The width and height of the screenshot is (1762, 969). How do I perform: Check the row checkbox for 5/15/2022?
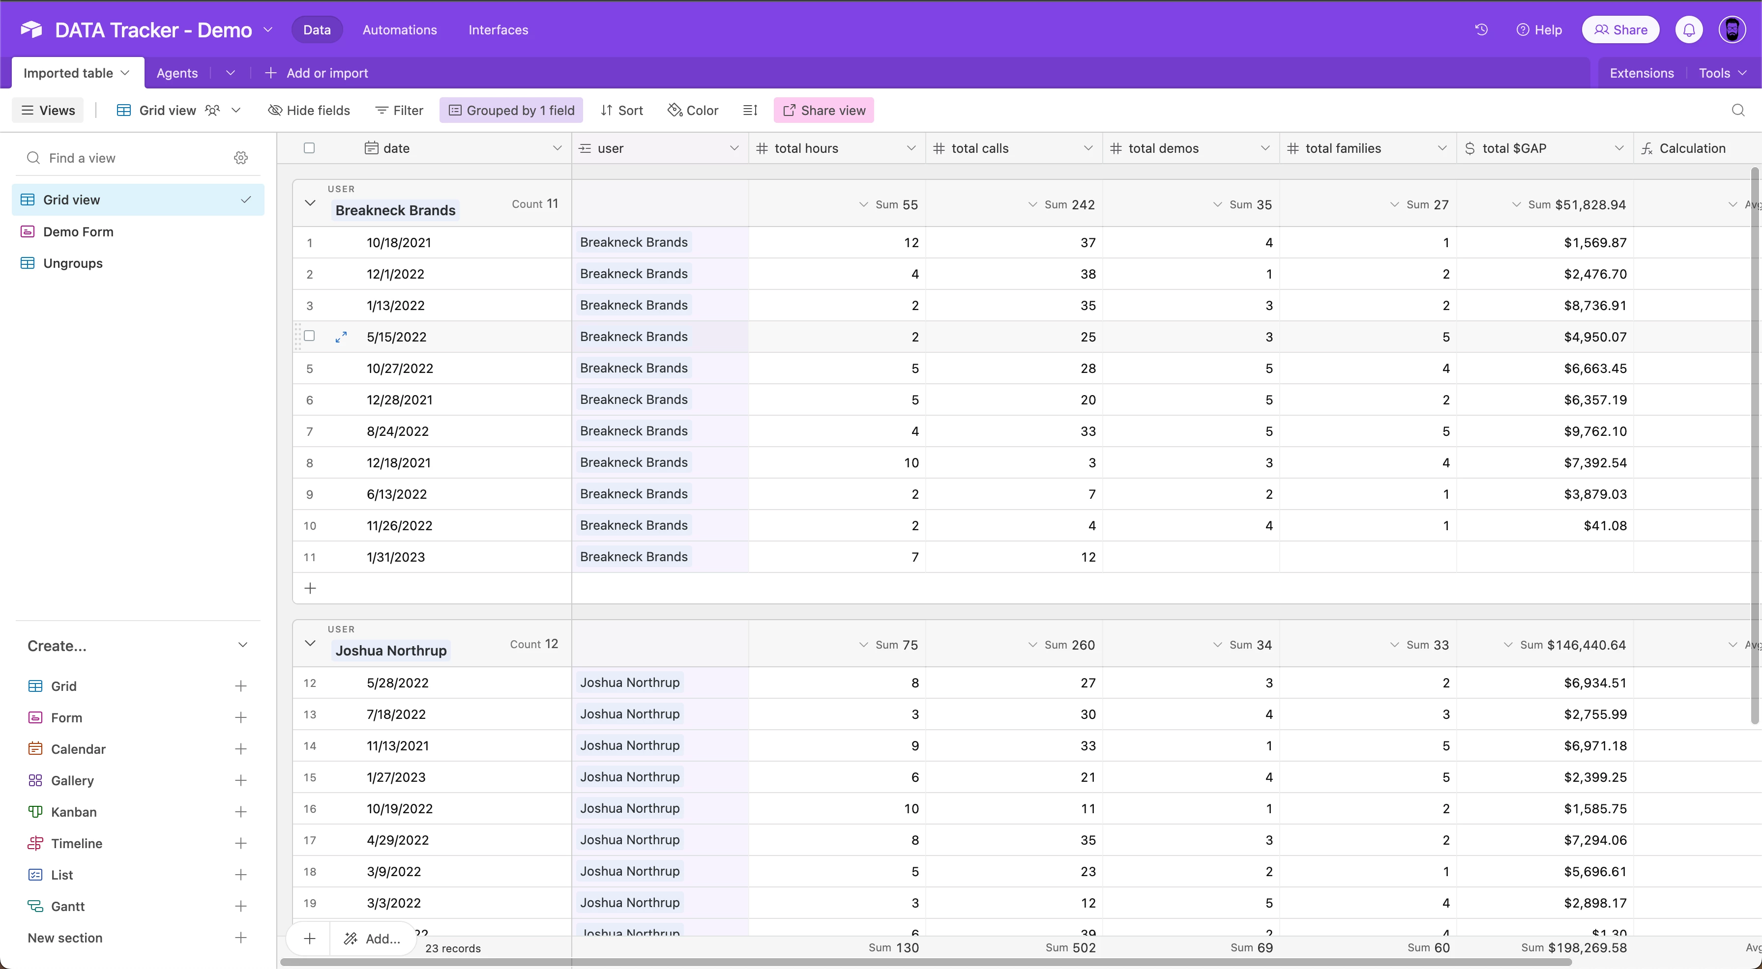(309, 336)
